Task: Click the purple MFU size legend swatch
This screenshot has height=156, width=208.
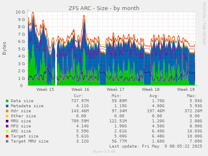Action: point(7,126)
